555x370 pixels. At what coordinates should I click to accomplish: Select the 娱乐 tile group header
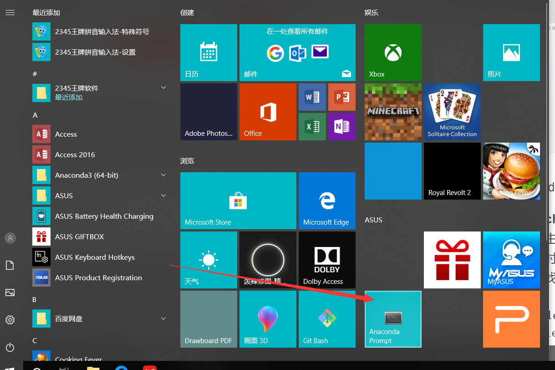(x=372, y=13)
